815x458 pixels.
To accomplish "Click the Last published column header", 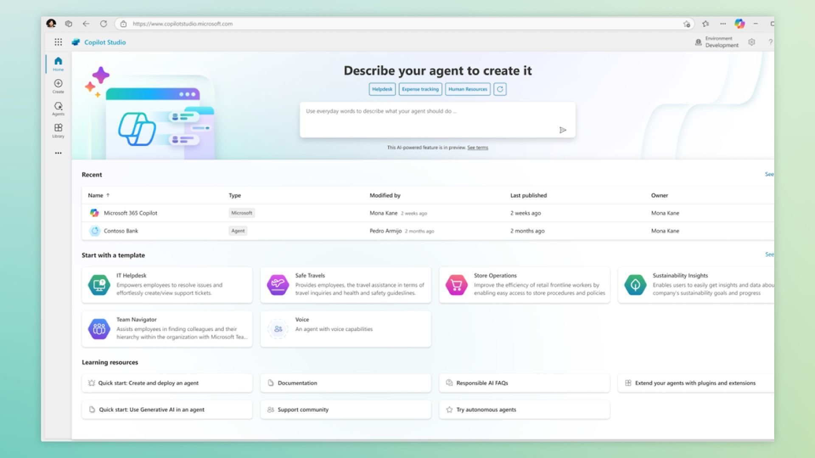I will point(528,195).
